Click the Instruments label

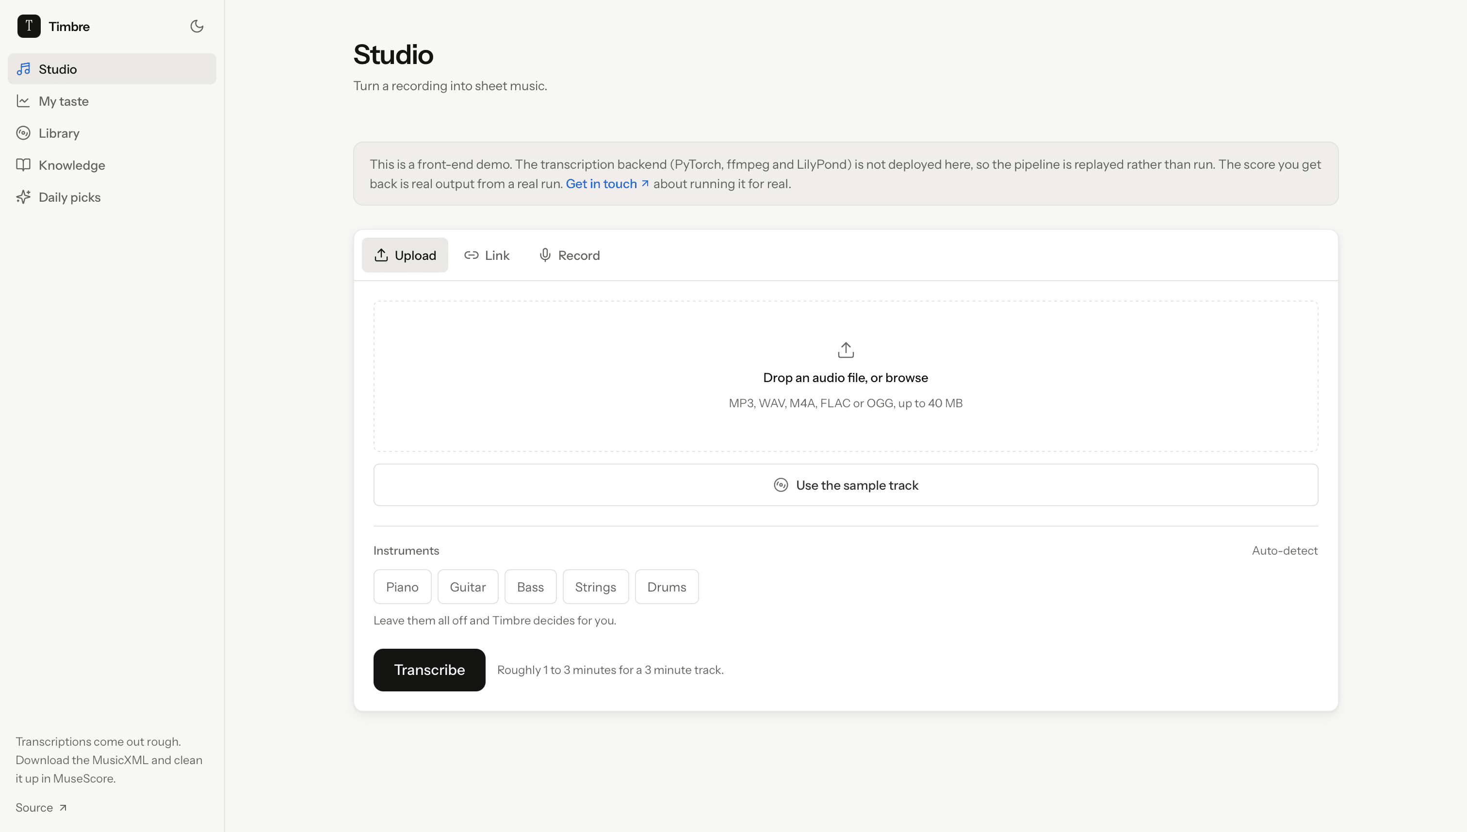pyautogui.click(x=407, y=551)
